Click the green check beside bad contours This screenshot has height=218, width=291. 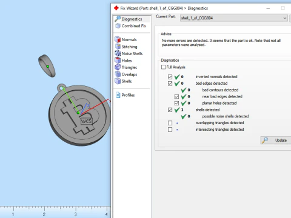184,90
